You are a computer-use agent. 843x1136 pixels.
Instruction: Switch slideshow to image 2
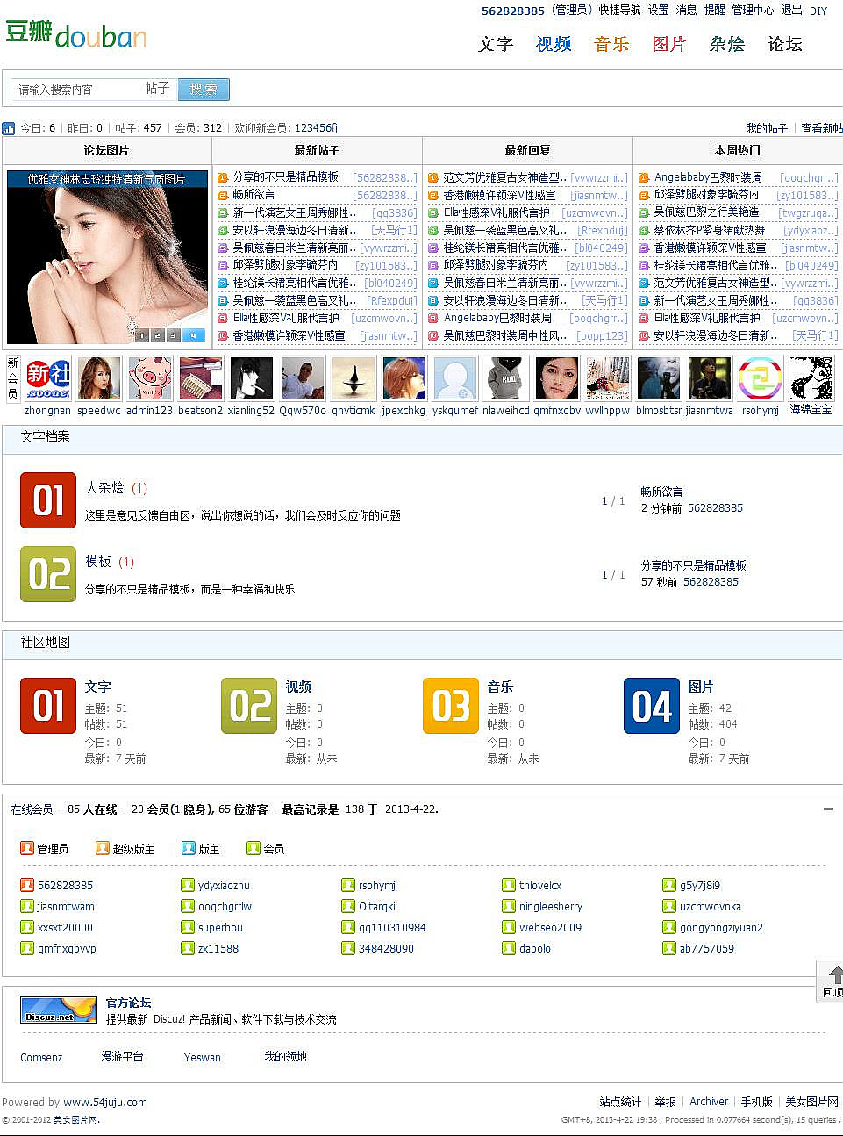tap(157, 335)
